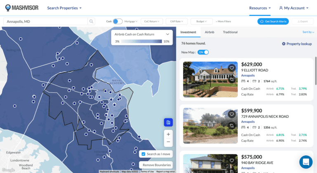Click the Airbnb return color gradient bar
317x173 pixels.
(x=142, y=42)
